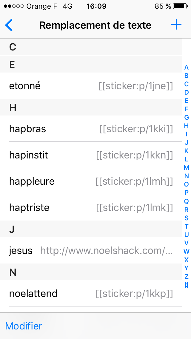
Task: Open the hapbras shortcut entry
Action: point(91,129)
